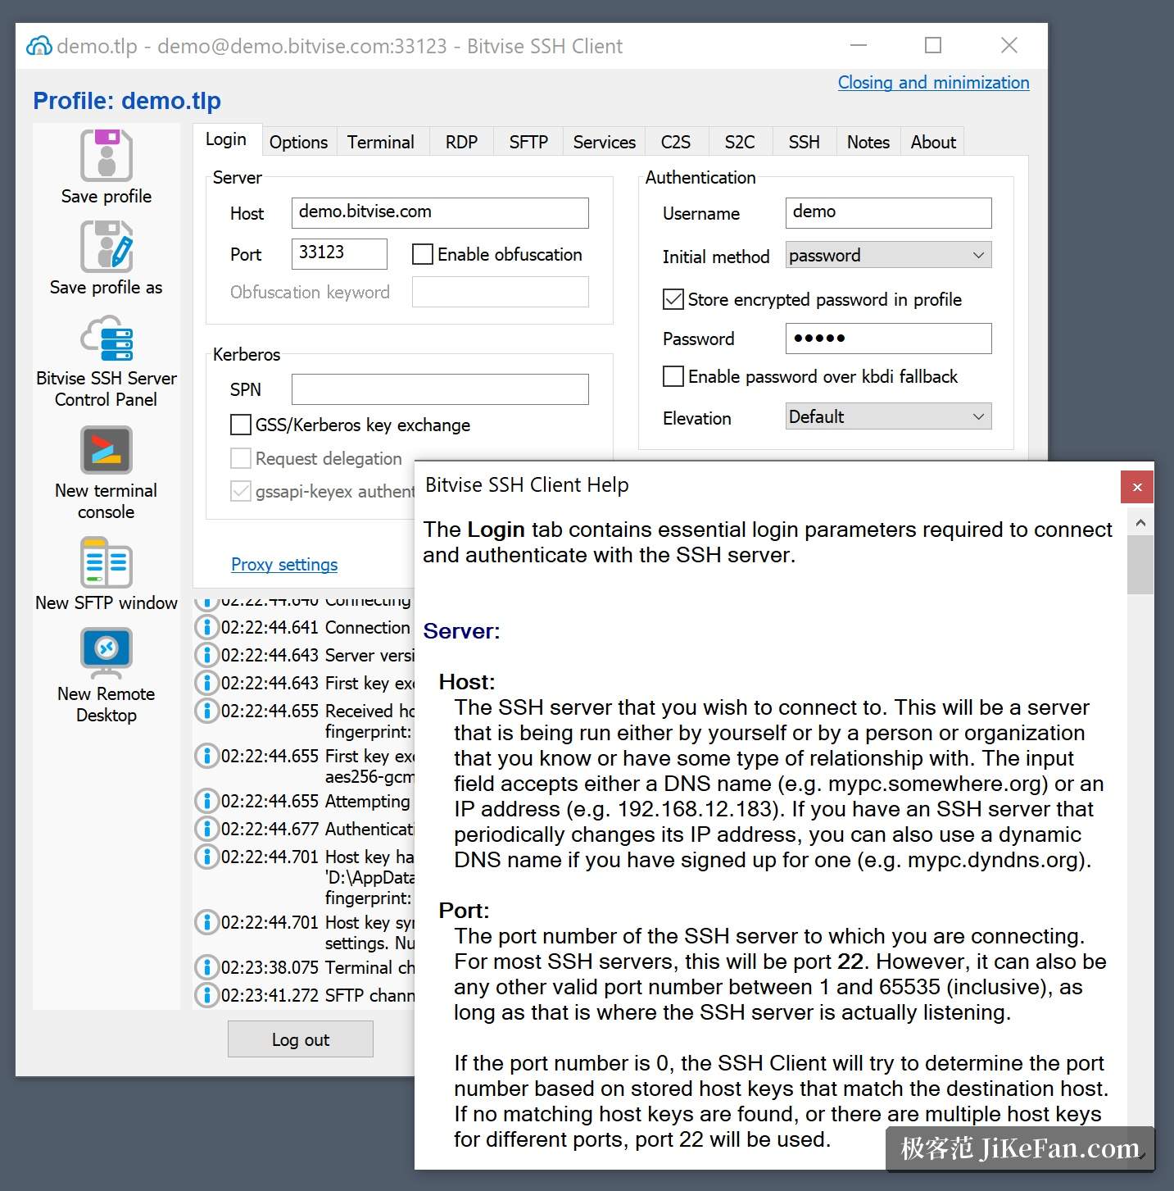Click info icon of 02:22:44.655 Attempting entry
The image size is (1174, 1191).
[206, 801]
